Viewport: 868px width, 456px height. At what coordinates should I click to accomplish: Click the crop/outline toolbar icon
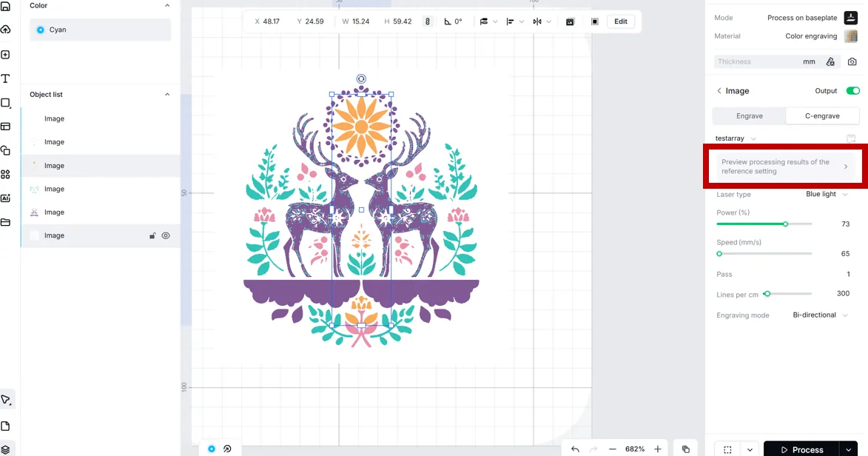click(x=594, y=21)
